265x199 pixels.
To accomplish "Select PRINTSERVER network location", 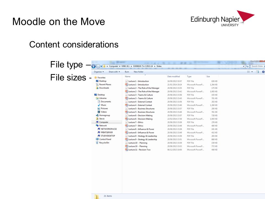I will [x=107, y=132].
